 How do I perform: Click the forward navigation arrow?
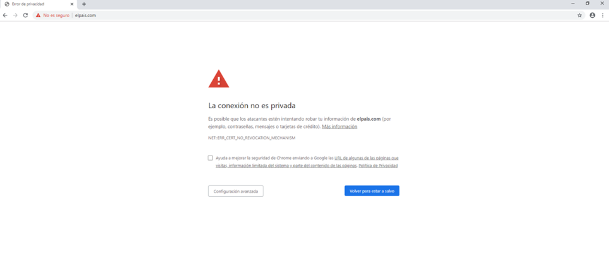[x=15, y=15]
